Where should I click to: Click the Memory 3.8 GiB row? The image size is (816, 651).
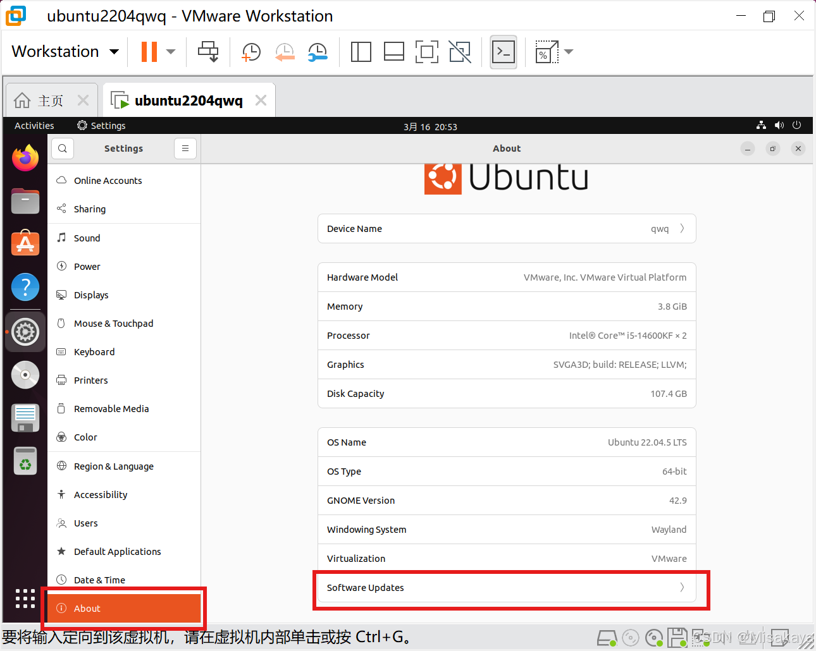(x=507, y=307)
